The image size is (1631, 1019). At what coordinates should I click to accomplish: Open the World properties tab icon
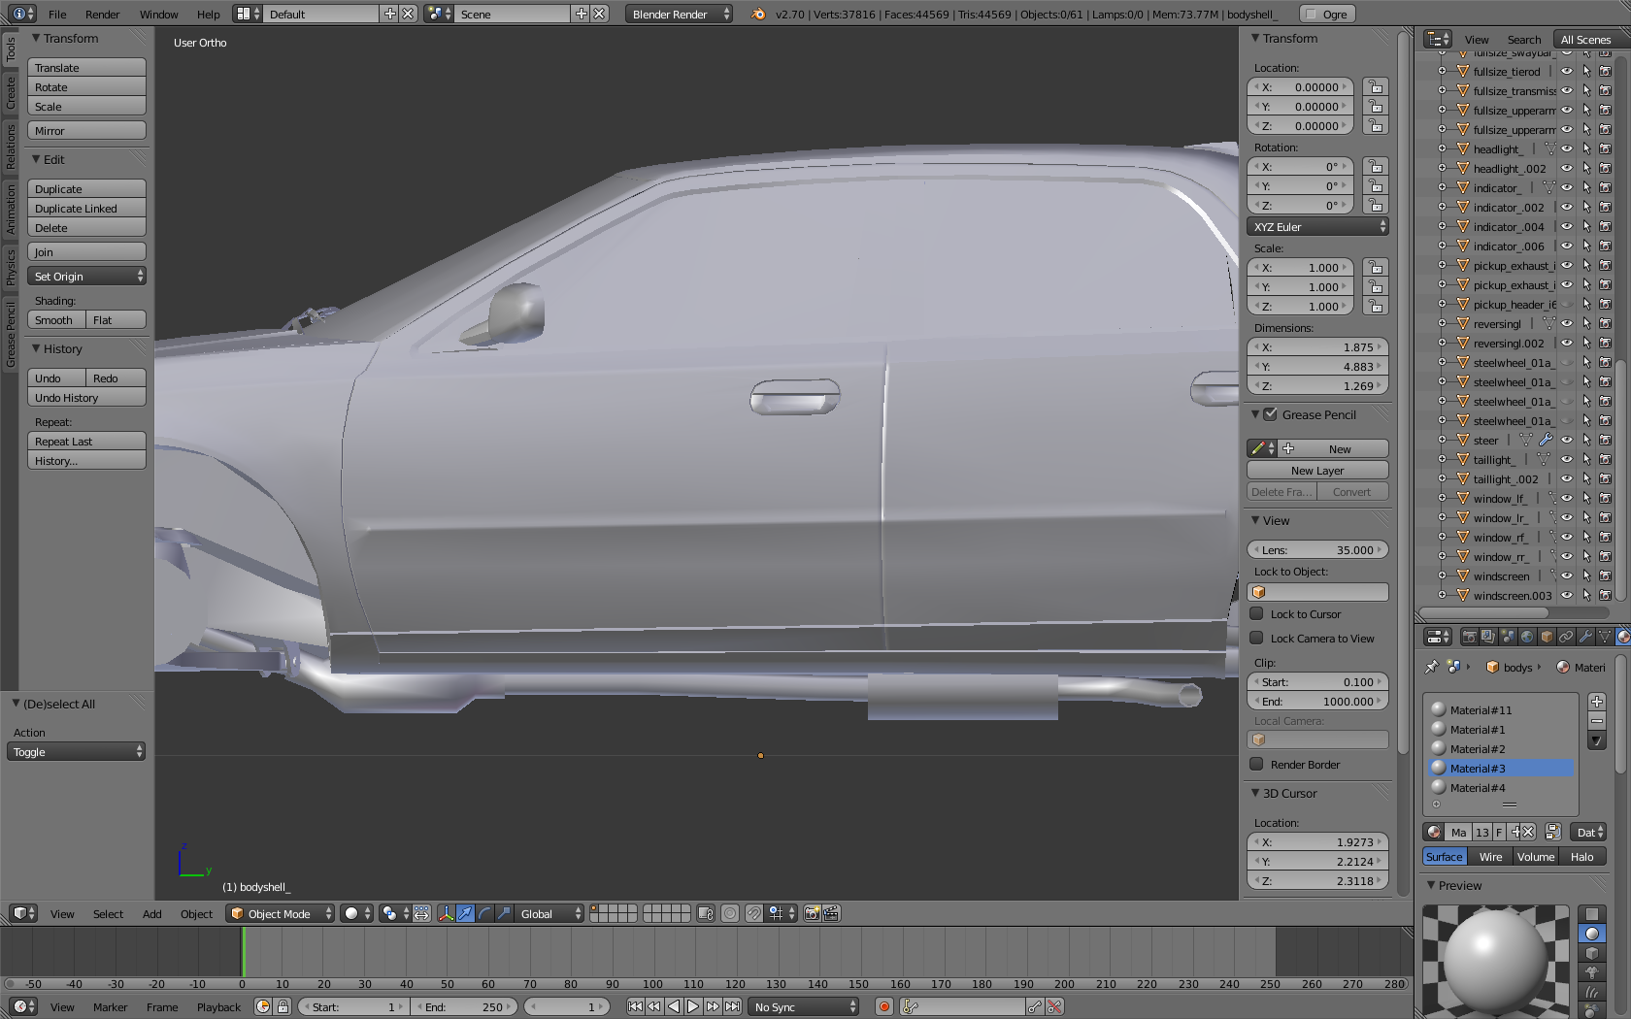point(1527,638)
